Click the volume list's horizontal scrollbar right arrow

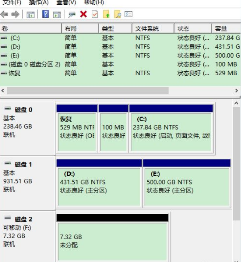pyautogui.click(x=237, y=90)
